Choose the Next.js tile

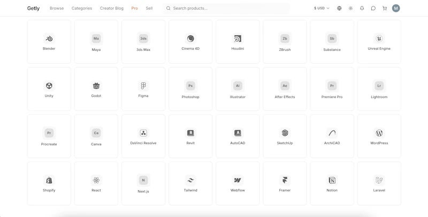(x=143, y=183)
